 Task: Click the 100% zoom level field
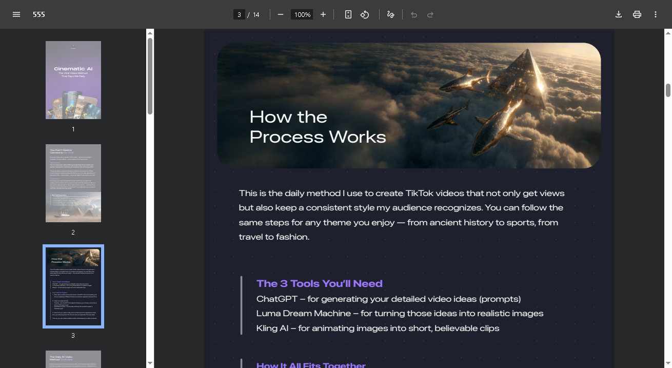click(x=302, y=14)
